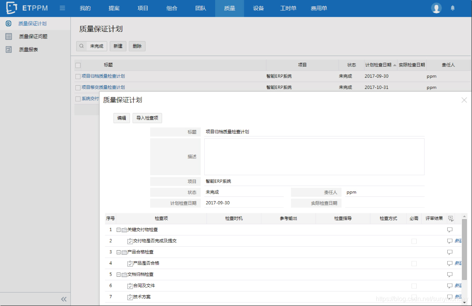This screenshot has height=306, width=472.
Task: Open the 项目归档质量检查计划 link
Action: [x=103, y=76]
